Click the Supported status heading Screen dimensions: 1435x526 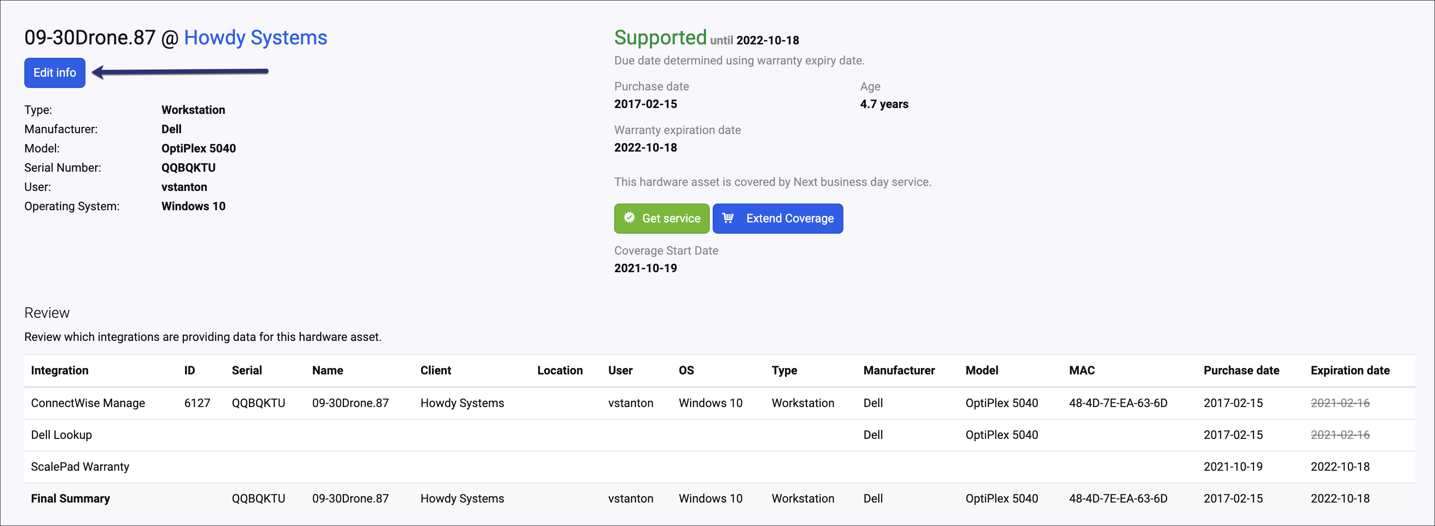coord(660,37)
